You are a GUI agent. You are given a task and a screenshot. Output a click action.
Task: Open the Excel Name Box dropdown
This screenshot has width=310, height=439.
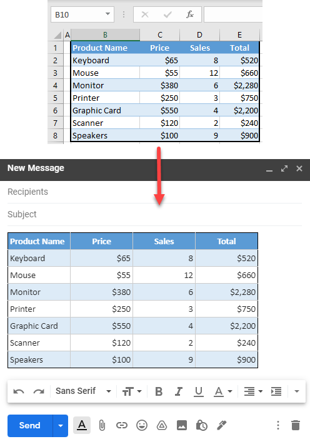tap(107, 14)
